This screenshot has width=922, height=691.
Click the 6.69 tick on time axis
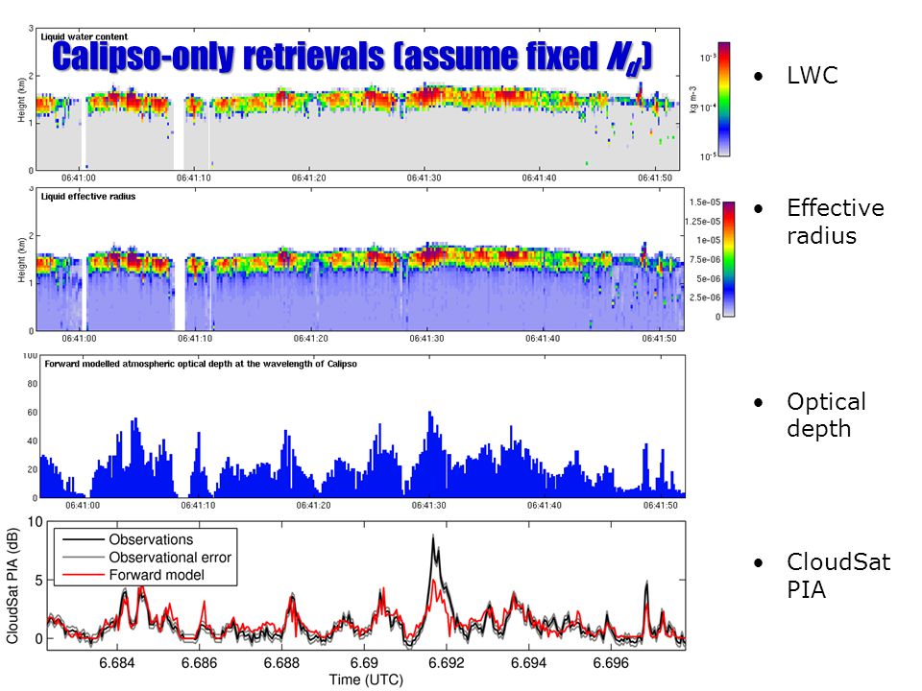coord(364,663)
